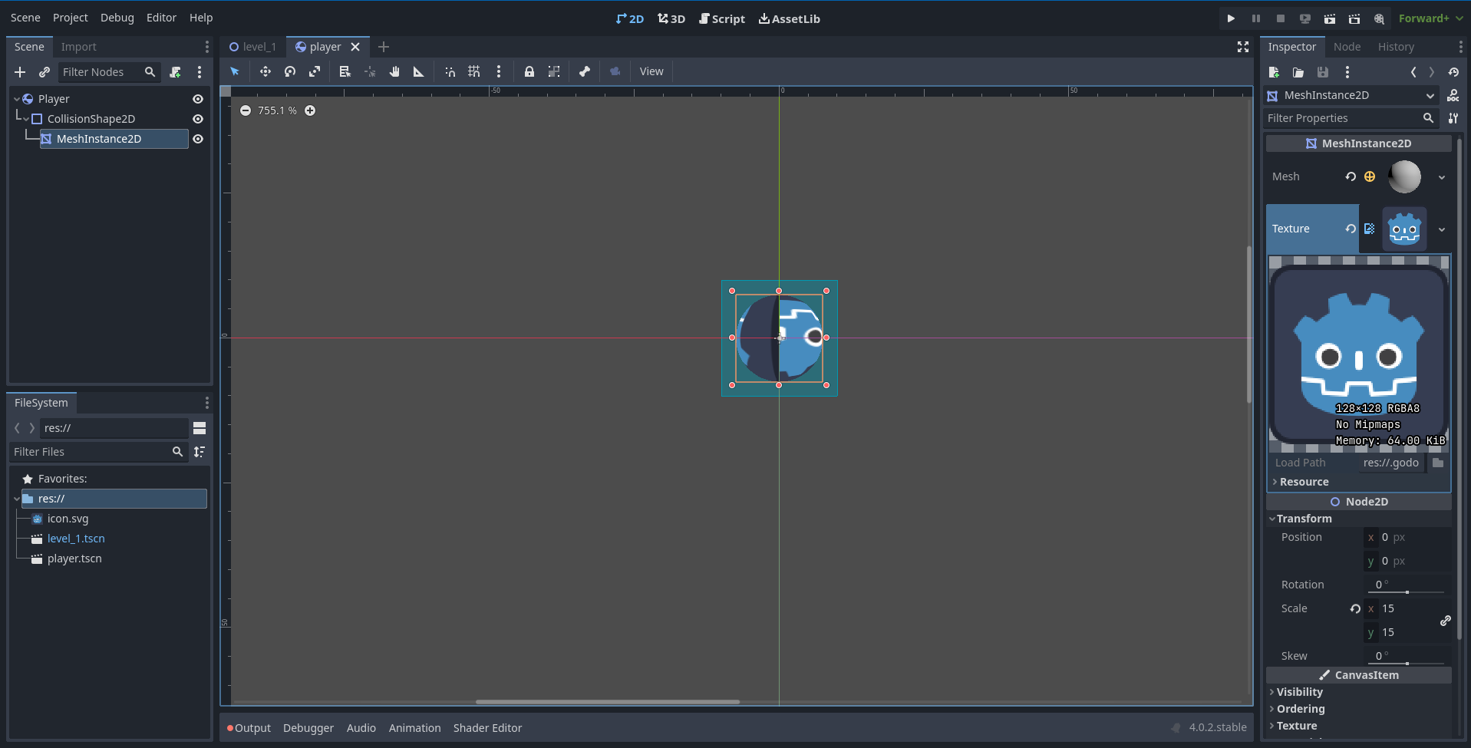Screen dimensions: 1471x748
Task: Open the Forward+ renderer dropdown
Action: coord(1430,18)
